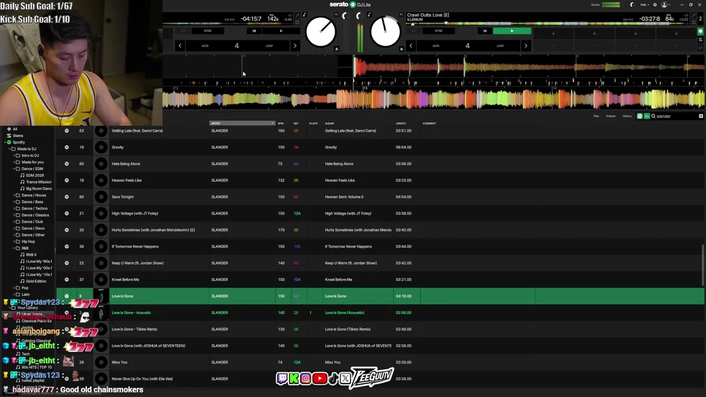Toggle AUTO loop on right deck
The height and width of the screenshot is (397, 706).
coord(436,46)
